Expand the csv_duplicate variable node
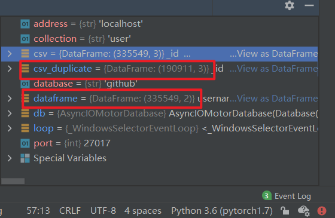The height and width of the screenshot is (218, 335). 10,69
